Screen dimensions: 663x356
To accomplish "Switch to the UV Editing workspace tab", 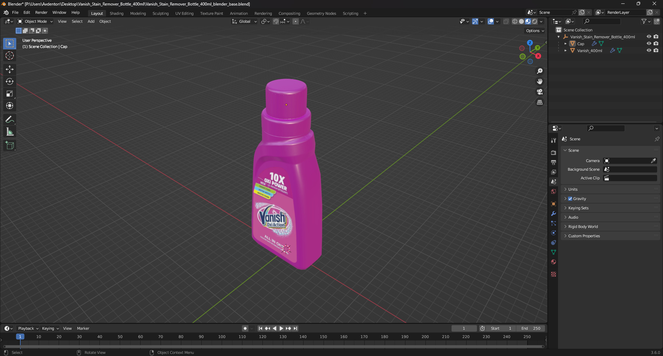I will click(x=184, y=13).
